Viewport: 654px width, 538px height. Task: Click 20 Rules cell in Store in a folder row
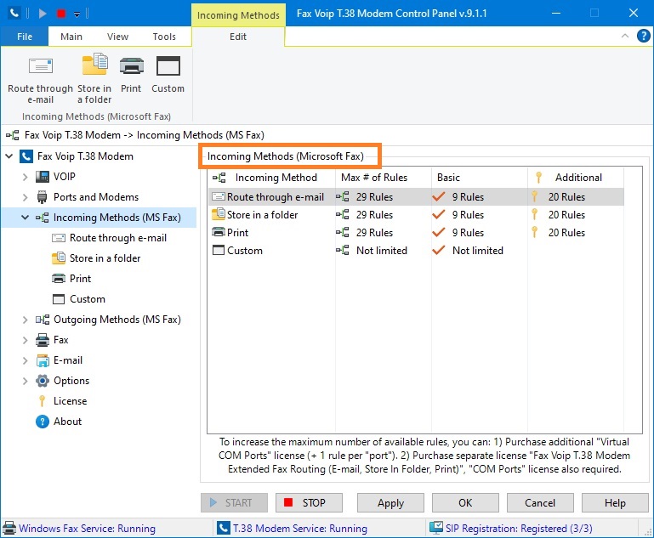pyautogui.click(x=566, y=215)
